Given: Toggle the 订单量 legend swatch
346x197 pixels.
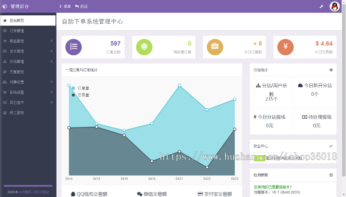Looking at the screenshot, I should [x=73, y=88].
